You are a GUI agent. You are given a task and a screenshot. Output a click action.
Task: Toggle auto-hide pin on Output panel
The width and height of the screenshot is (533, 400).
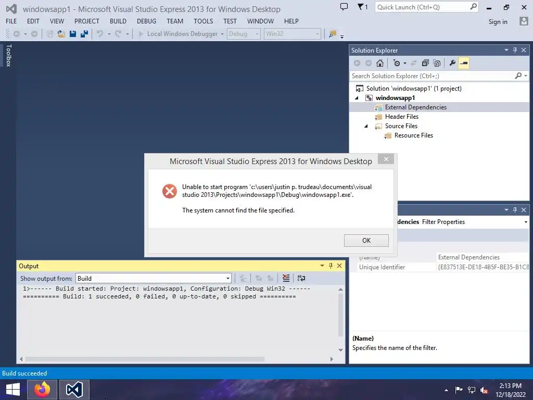click(x=331, y=266)
